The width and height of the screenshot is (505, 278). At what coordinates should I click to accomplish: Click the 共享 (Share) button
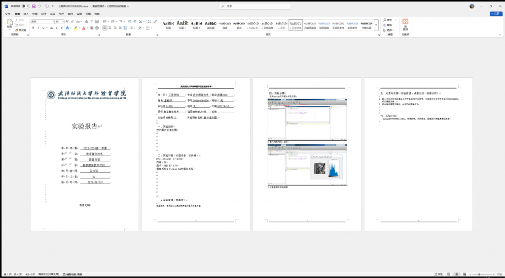[x=495, y=14]
